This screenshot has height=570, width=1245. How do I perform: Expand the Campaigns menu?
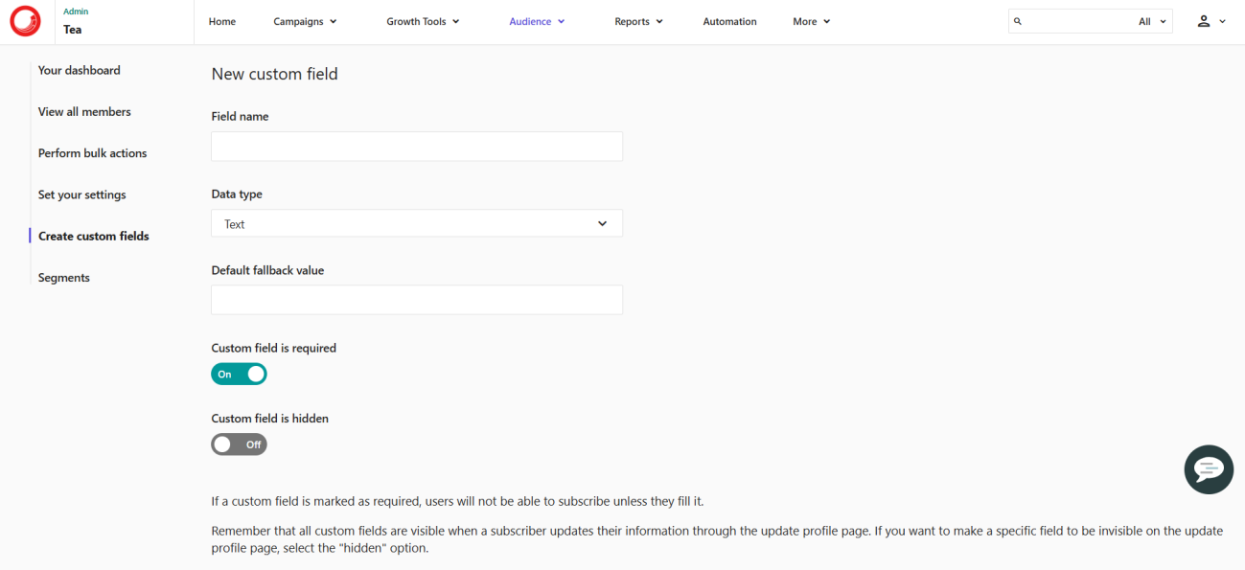click(x=305, y=21)
